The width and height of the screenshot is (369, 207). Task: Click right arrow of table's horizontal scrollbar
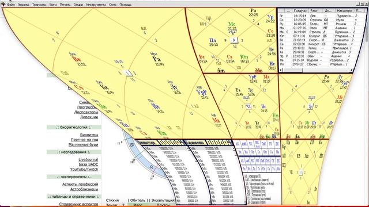tap(351, 70)
